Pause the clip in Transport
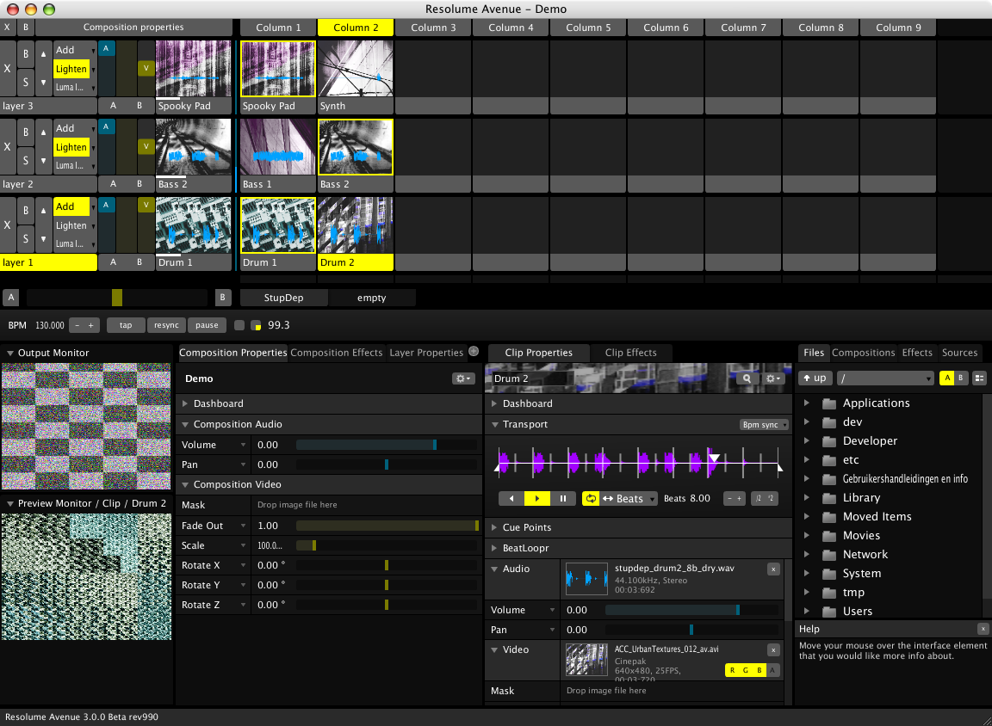Image resolution: width=992 pixels, height=726 pixels. click(x=563, y=499)
